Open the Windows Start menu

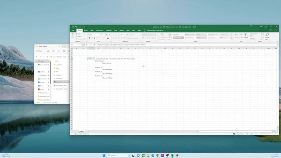[x=104, y=155]
